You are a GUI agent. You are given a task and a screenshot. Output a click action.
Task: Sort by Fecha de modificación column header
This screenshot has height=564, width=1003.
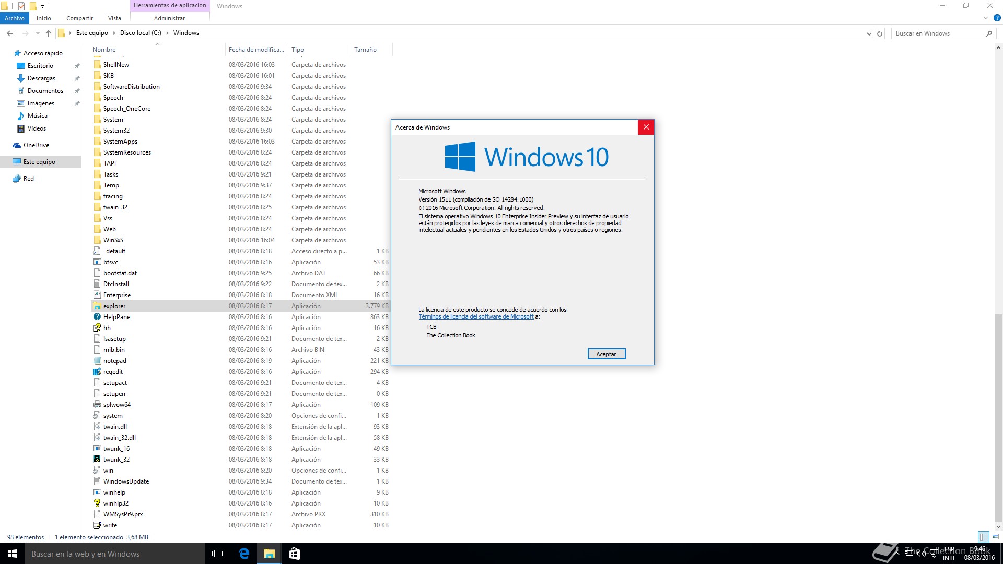click(x=256, y=50)
